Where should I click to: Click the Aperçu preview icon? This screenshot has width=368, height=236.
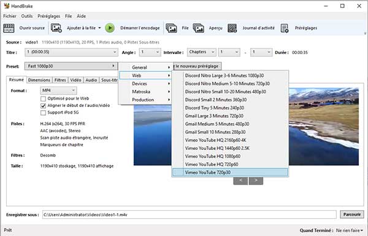[x=199, y=28]
